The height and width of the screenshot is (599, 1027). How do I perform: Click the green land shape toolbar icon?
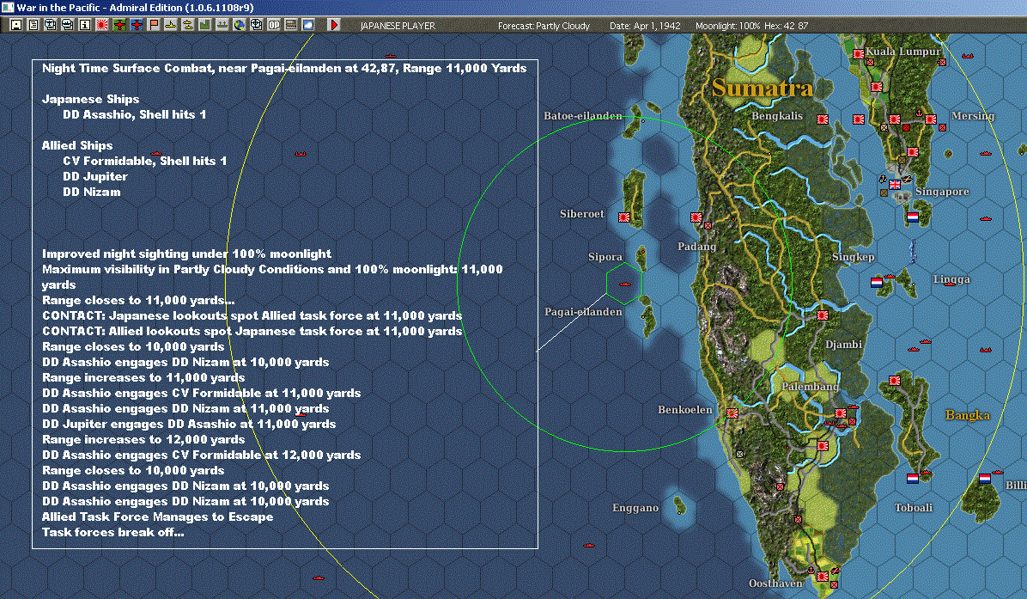click(205, 25)
